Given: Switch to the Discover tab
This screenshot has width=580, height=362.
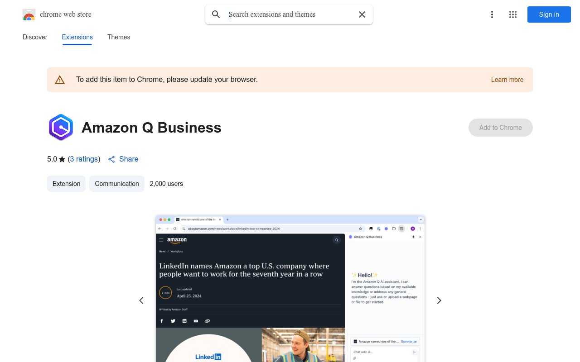Looking at the screenshot, I should coord(35,37).
